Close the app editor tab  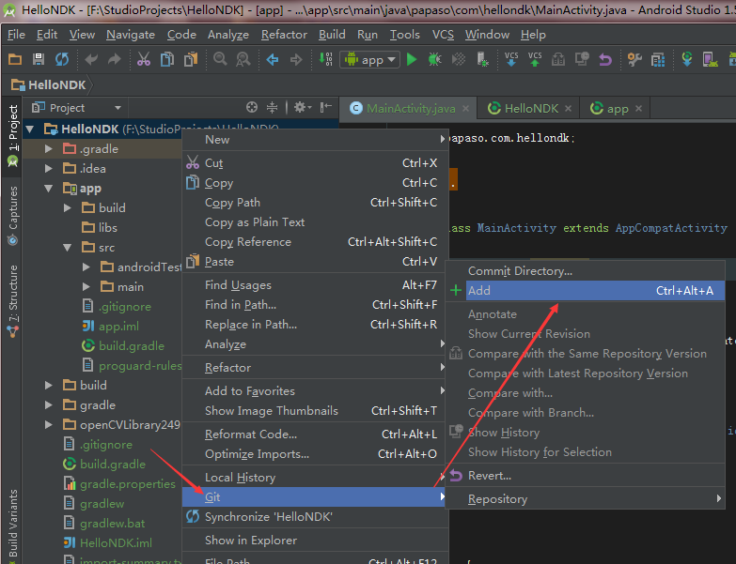coord(638,109)
